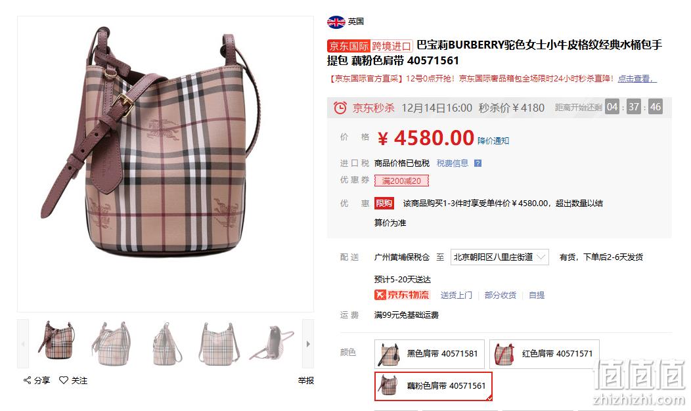Open the 点击查看 promotion link
This screenshot has height=411, width=691.
[x=636, y=79]
